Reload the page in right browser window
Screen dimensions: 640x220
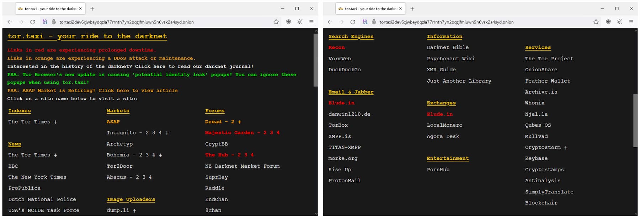pyautogui.click(x=353, y=22)
